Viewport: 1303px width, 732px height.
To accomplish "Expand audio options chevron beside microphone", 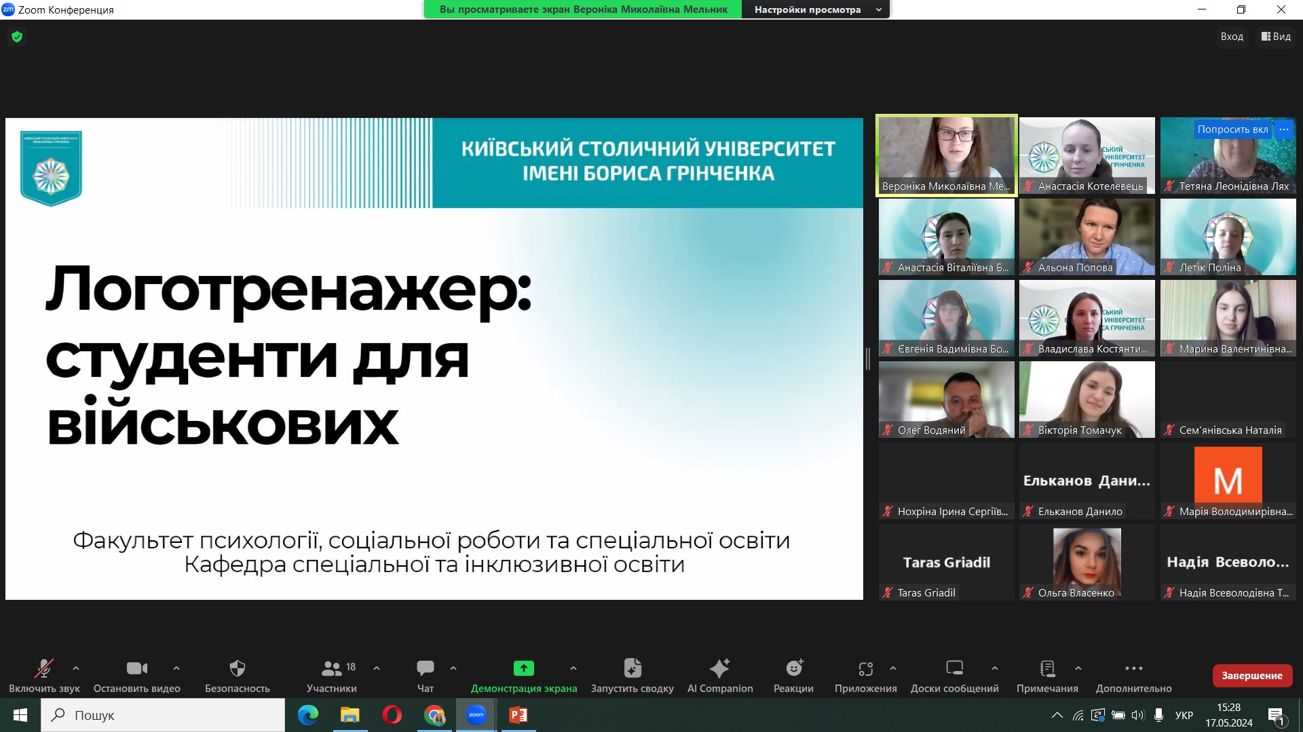I will (x=76, y=668).
